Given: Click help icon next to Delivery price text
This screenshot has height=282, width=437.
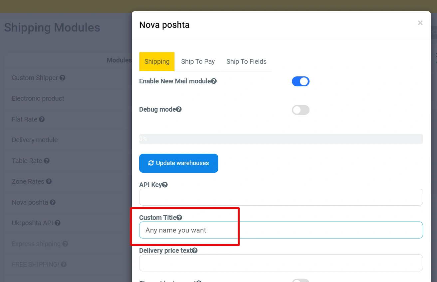Looking at the screenshot, I should (195, 250).
